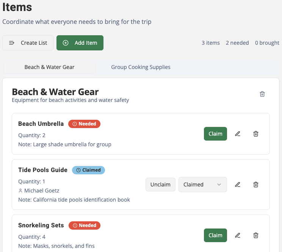Delete the Snorkeling Sets item
Screen dimensions: 282x252
click(256, 235)
